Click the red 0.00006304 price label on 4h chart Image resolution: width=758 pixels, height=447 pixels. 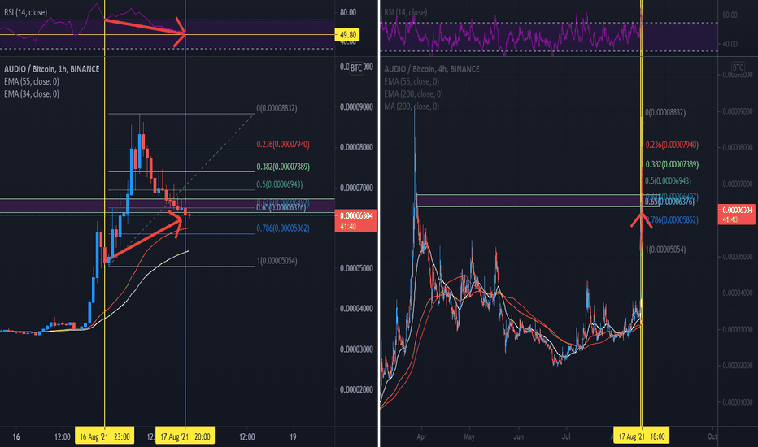[x=738, y=214]
